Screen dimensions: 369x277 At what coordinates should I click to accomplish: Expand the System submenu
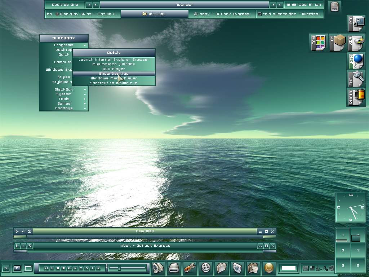tap(64, 94)
